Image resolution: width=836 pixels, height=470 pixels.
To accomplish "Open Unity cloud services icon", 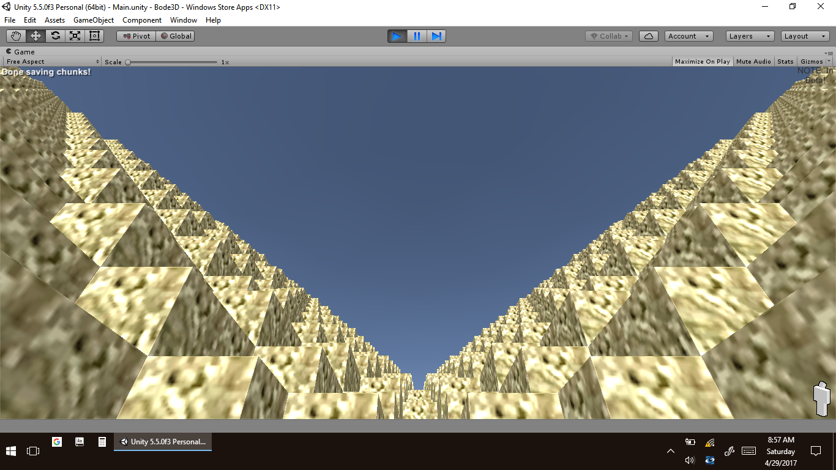I will 648,36.
